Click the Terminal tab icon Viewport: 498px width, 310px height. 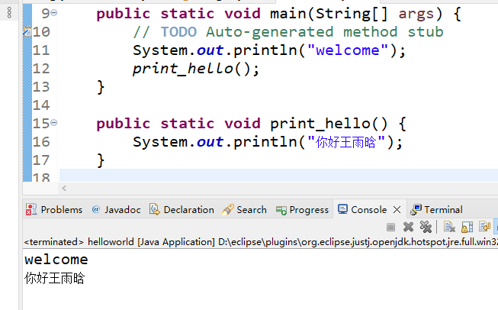(x=416, y=209)
